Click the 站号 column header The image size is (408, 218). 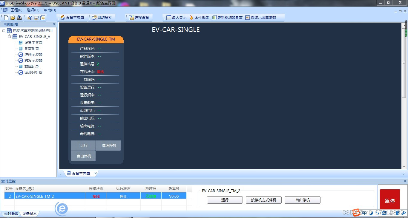pyautogui.click(x=9, y=189)
